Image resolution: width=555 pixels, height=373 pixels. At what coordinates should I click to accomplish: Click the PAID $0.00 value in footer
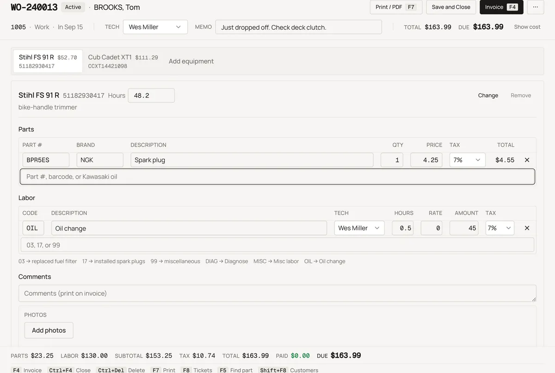pyautogui.click(x=300, y=356)
